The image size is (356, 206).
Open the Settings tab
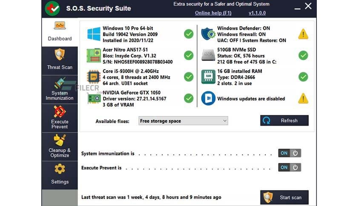[60, 175]
